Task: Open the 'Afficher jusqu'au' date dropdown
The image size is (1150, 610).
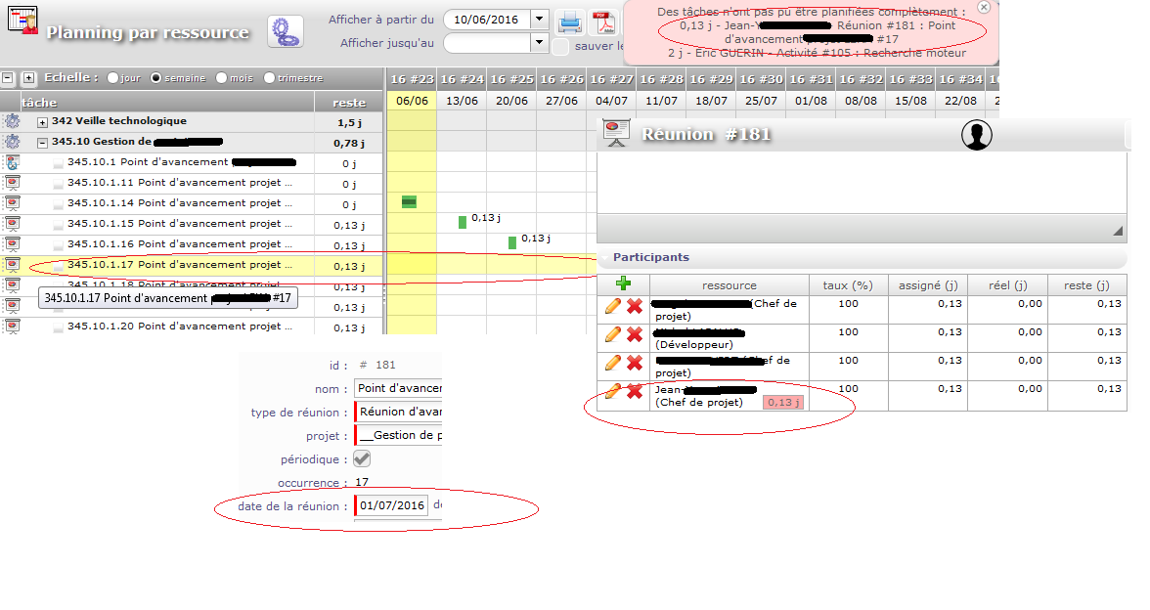Action: [539, 43]
